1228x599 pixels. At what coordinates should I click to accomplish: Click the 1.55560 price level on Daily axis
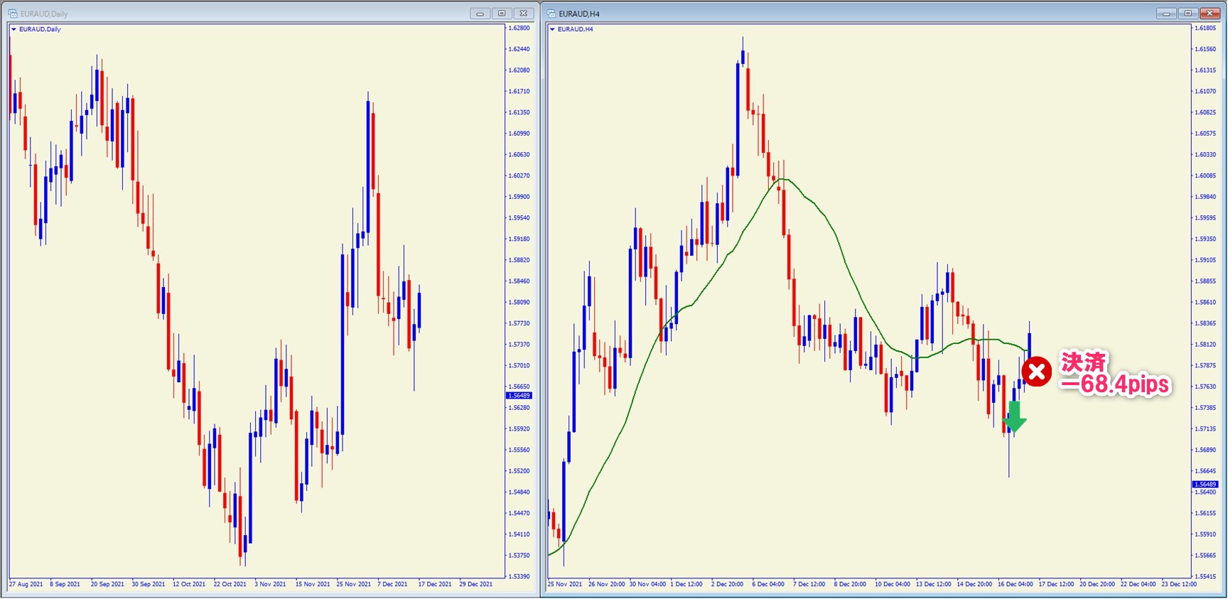point(519,450)
